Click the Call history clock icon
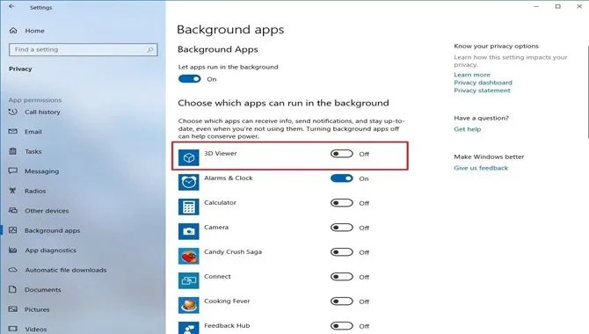Screen dimensions: 589x334 (x=13, y=112)
